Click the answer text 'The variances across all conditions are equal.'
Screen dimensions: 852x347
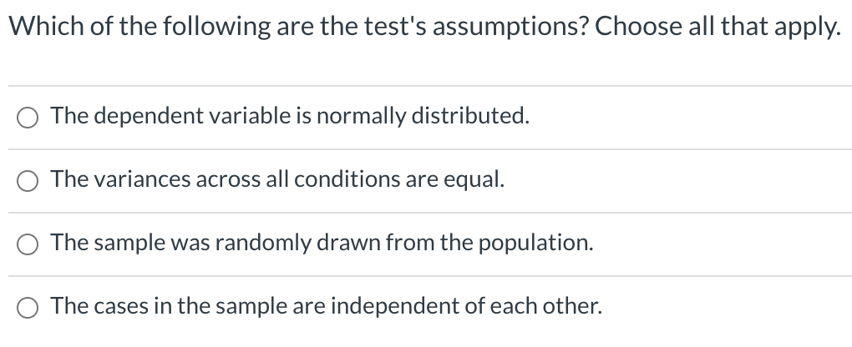[277, 179]
